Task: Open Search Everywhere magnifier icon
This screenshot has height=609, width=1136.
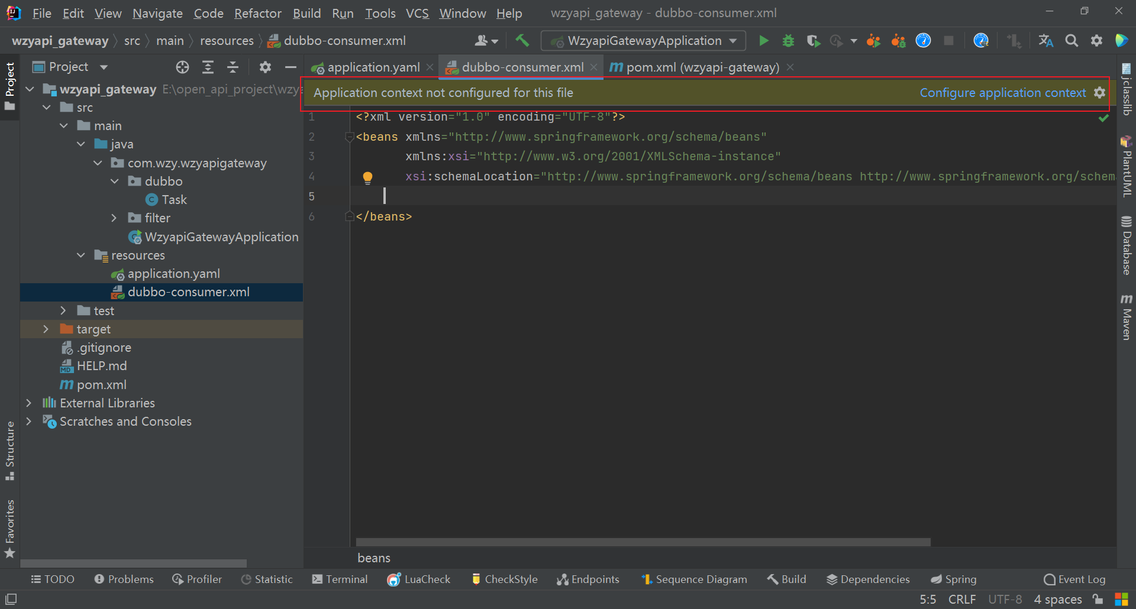Action: coord(1071,41)
